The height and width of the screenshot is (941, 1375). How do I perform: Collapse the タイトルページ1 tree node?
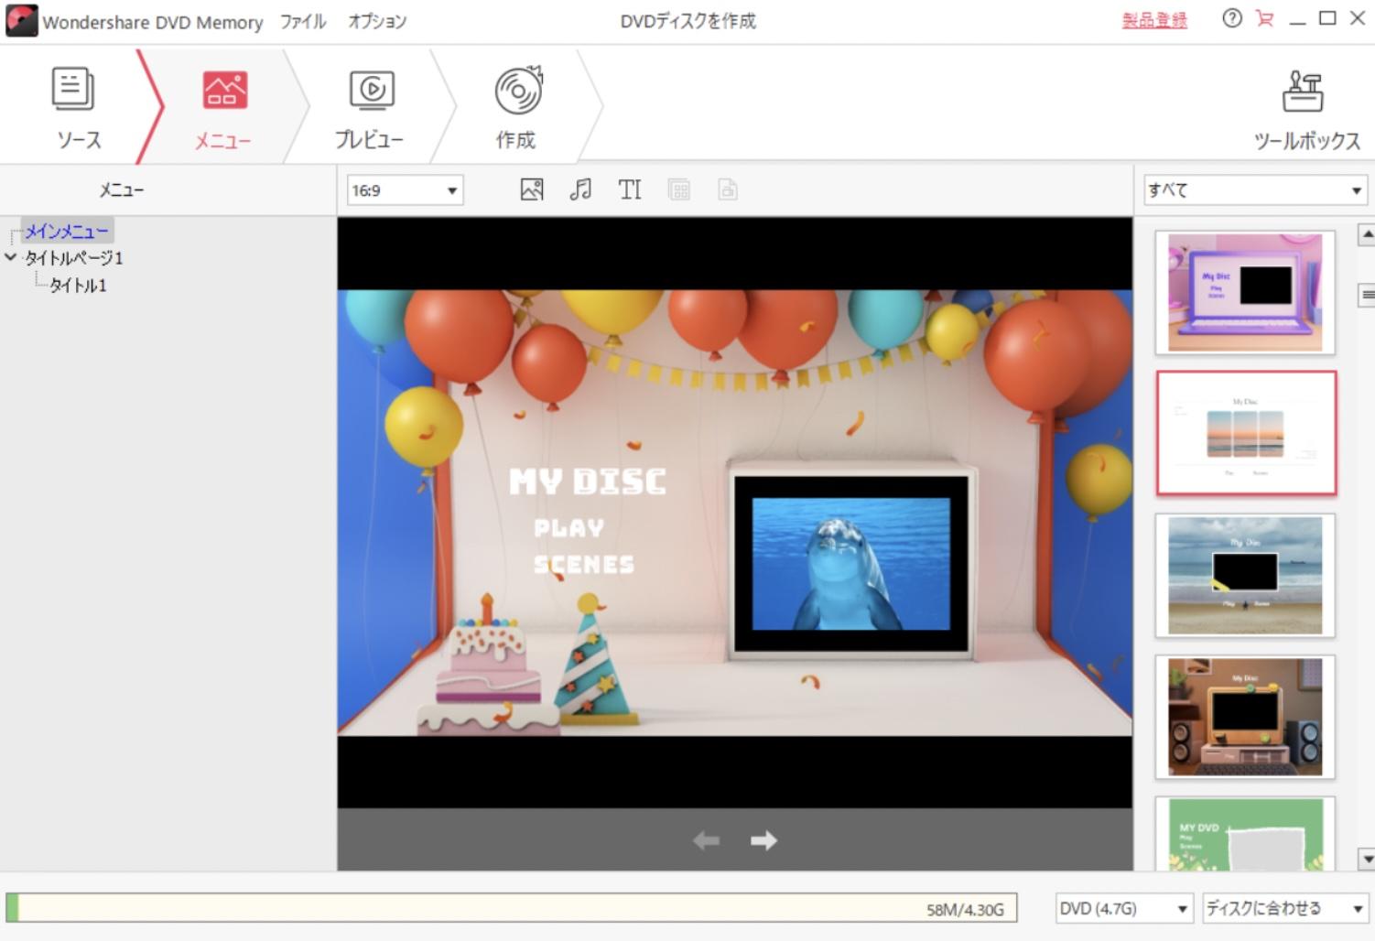(x=11, y=258)
